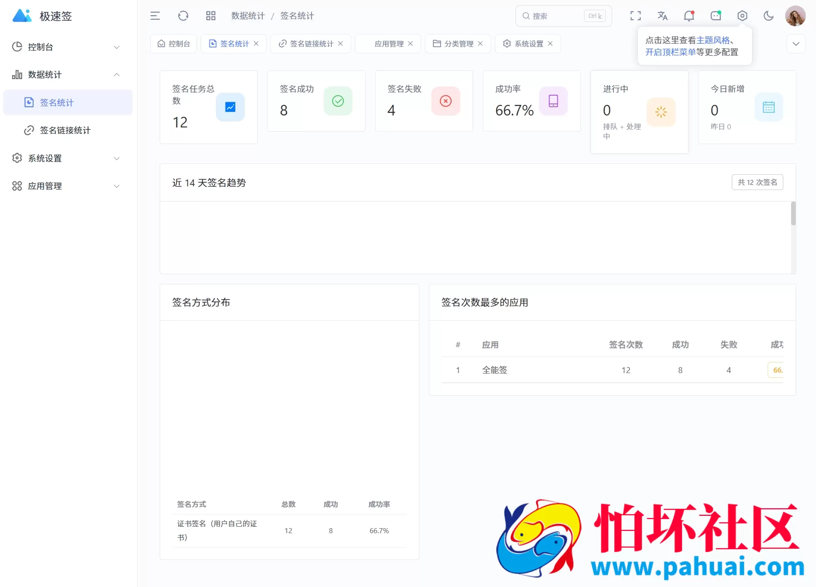
Task: Click 全能签 row in the app table
Action: tap(612, 370)
